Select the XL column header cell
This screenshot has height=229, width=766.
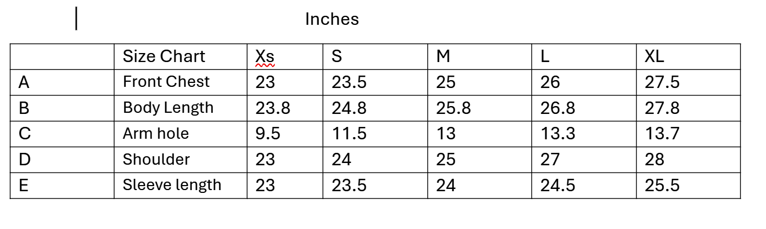(688, 56)
